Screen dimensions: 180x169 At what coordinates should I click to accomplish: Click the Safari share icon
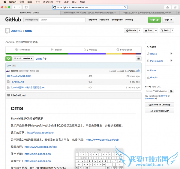point(167,7)
